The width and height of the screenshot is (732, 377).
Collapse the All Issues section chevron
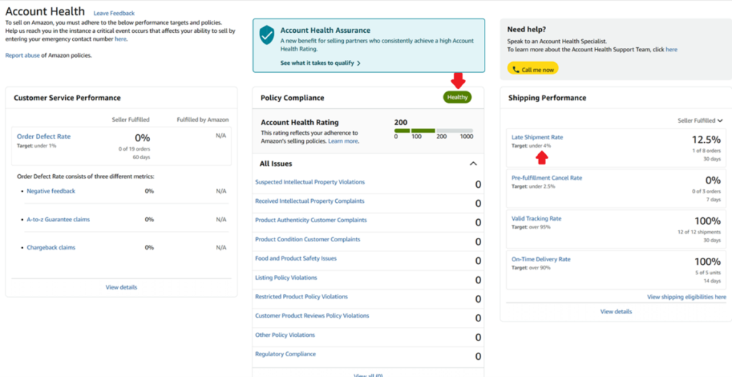pyautogui.click(x=473, y=164)
